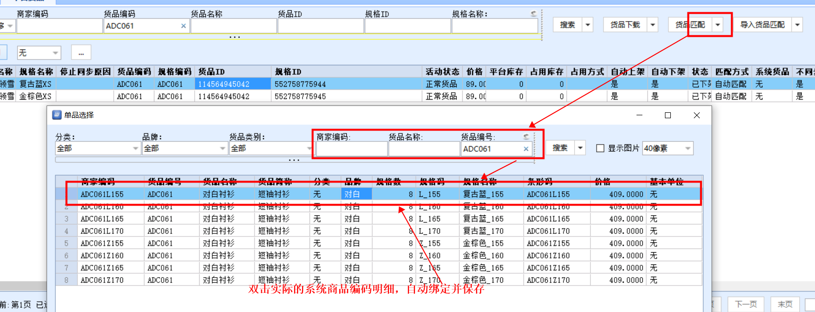
Task: Click the dialog 商家编码 input field
Action: [x=352, y=149]
